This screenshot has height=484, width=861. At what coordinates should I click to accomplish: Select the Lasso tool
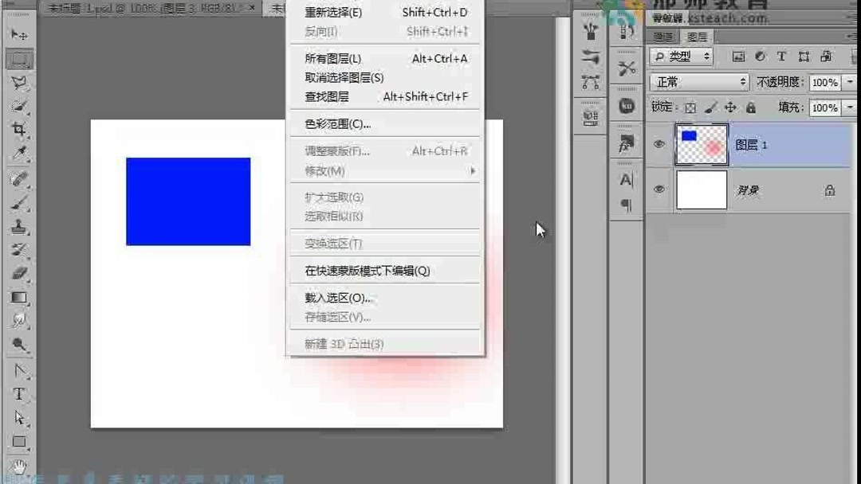point(18,80)
